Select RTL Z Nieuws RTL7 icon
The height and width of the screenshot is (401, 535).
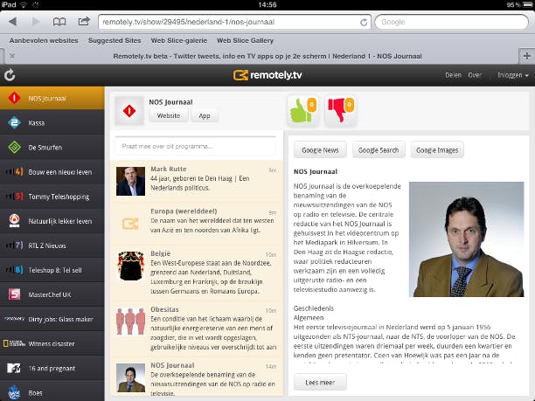click(x=14, y=245)
